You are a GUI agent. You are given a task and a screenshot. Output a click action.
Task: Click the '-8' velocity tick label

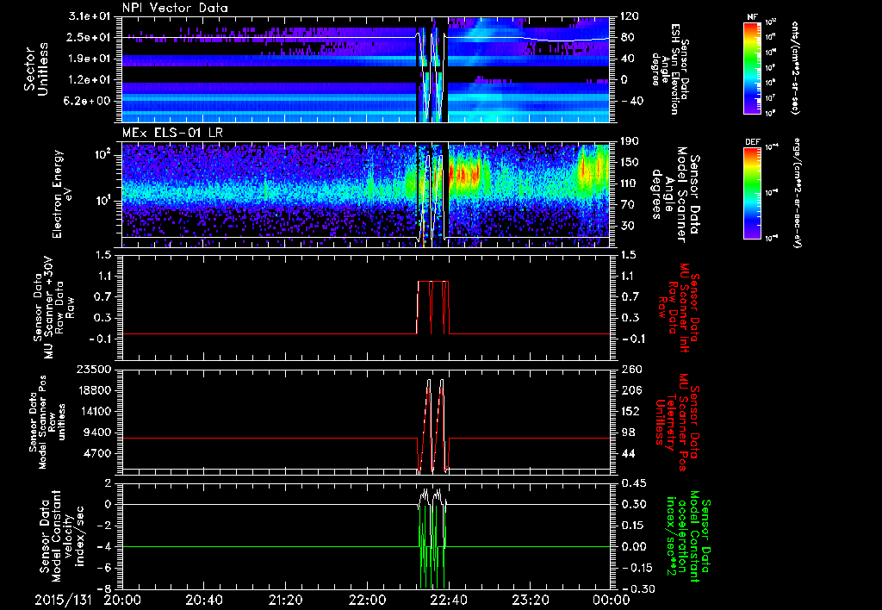coord(105,588)
